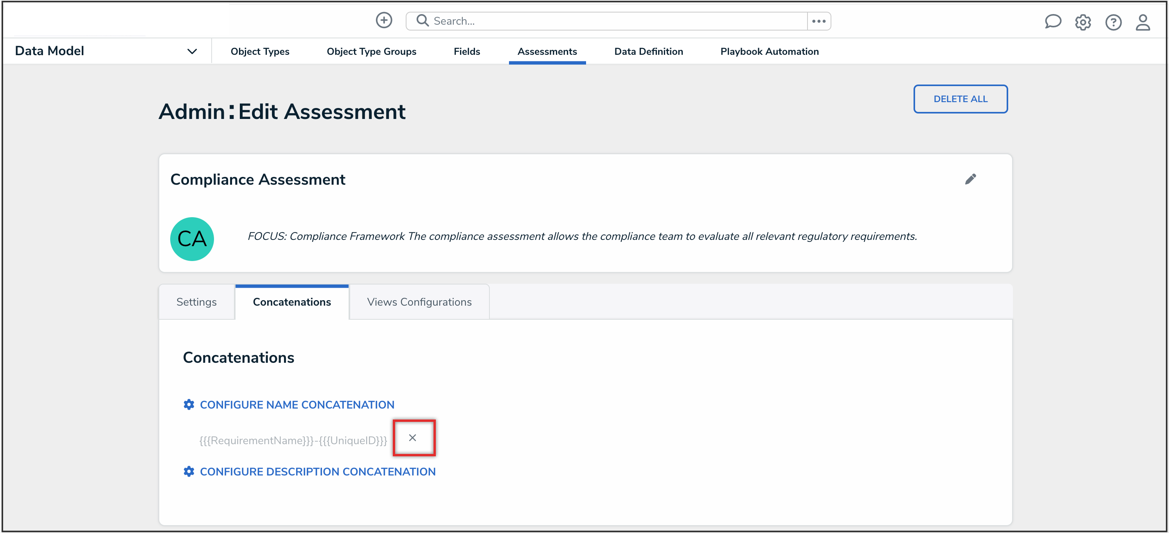The image size is (1169, 533).
Task: Click Configure Description Concatenation link
Action: coord(317,472)
